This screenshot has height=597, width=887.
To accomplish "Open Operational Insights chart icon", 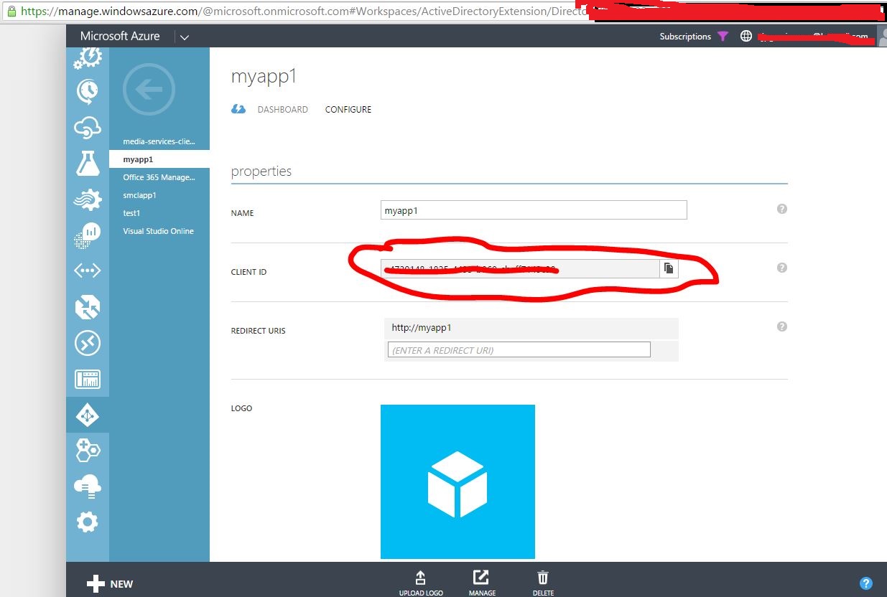I will coord(88,235).
